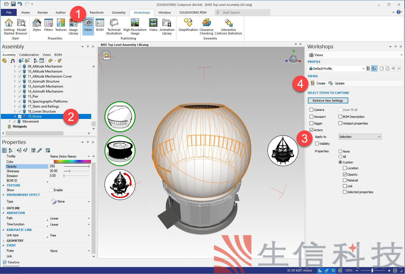Open the Video workshop
The width and height of the screenshot is (405, 274).
153,25
